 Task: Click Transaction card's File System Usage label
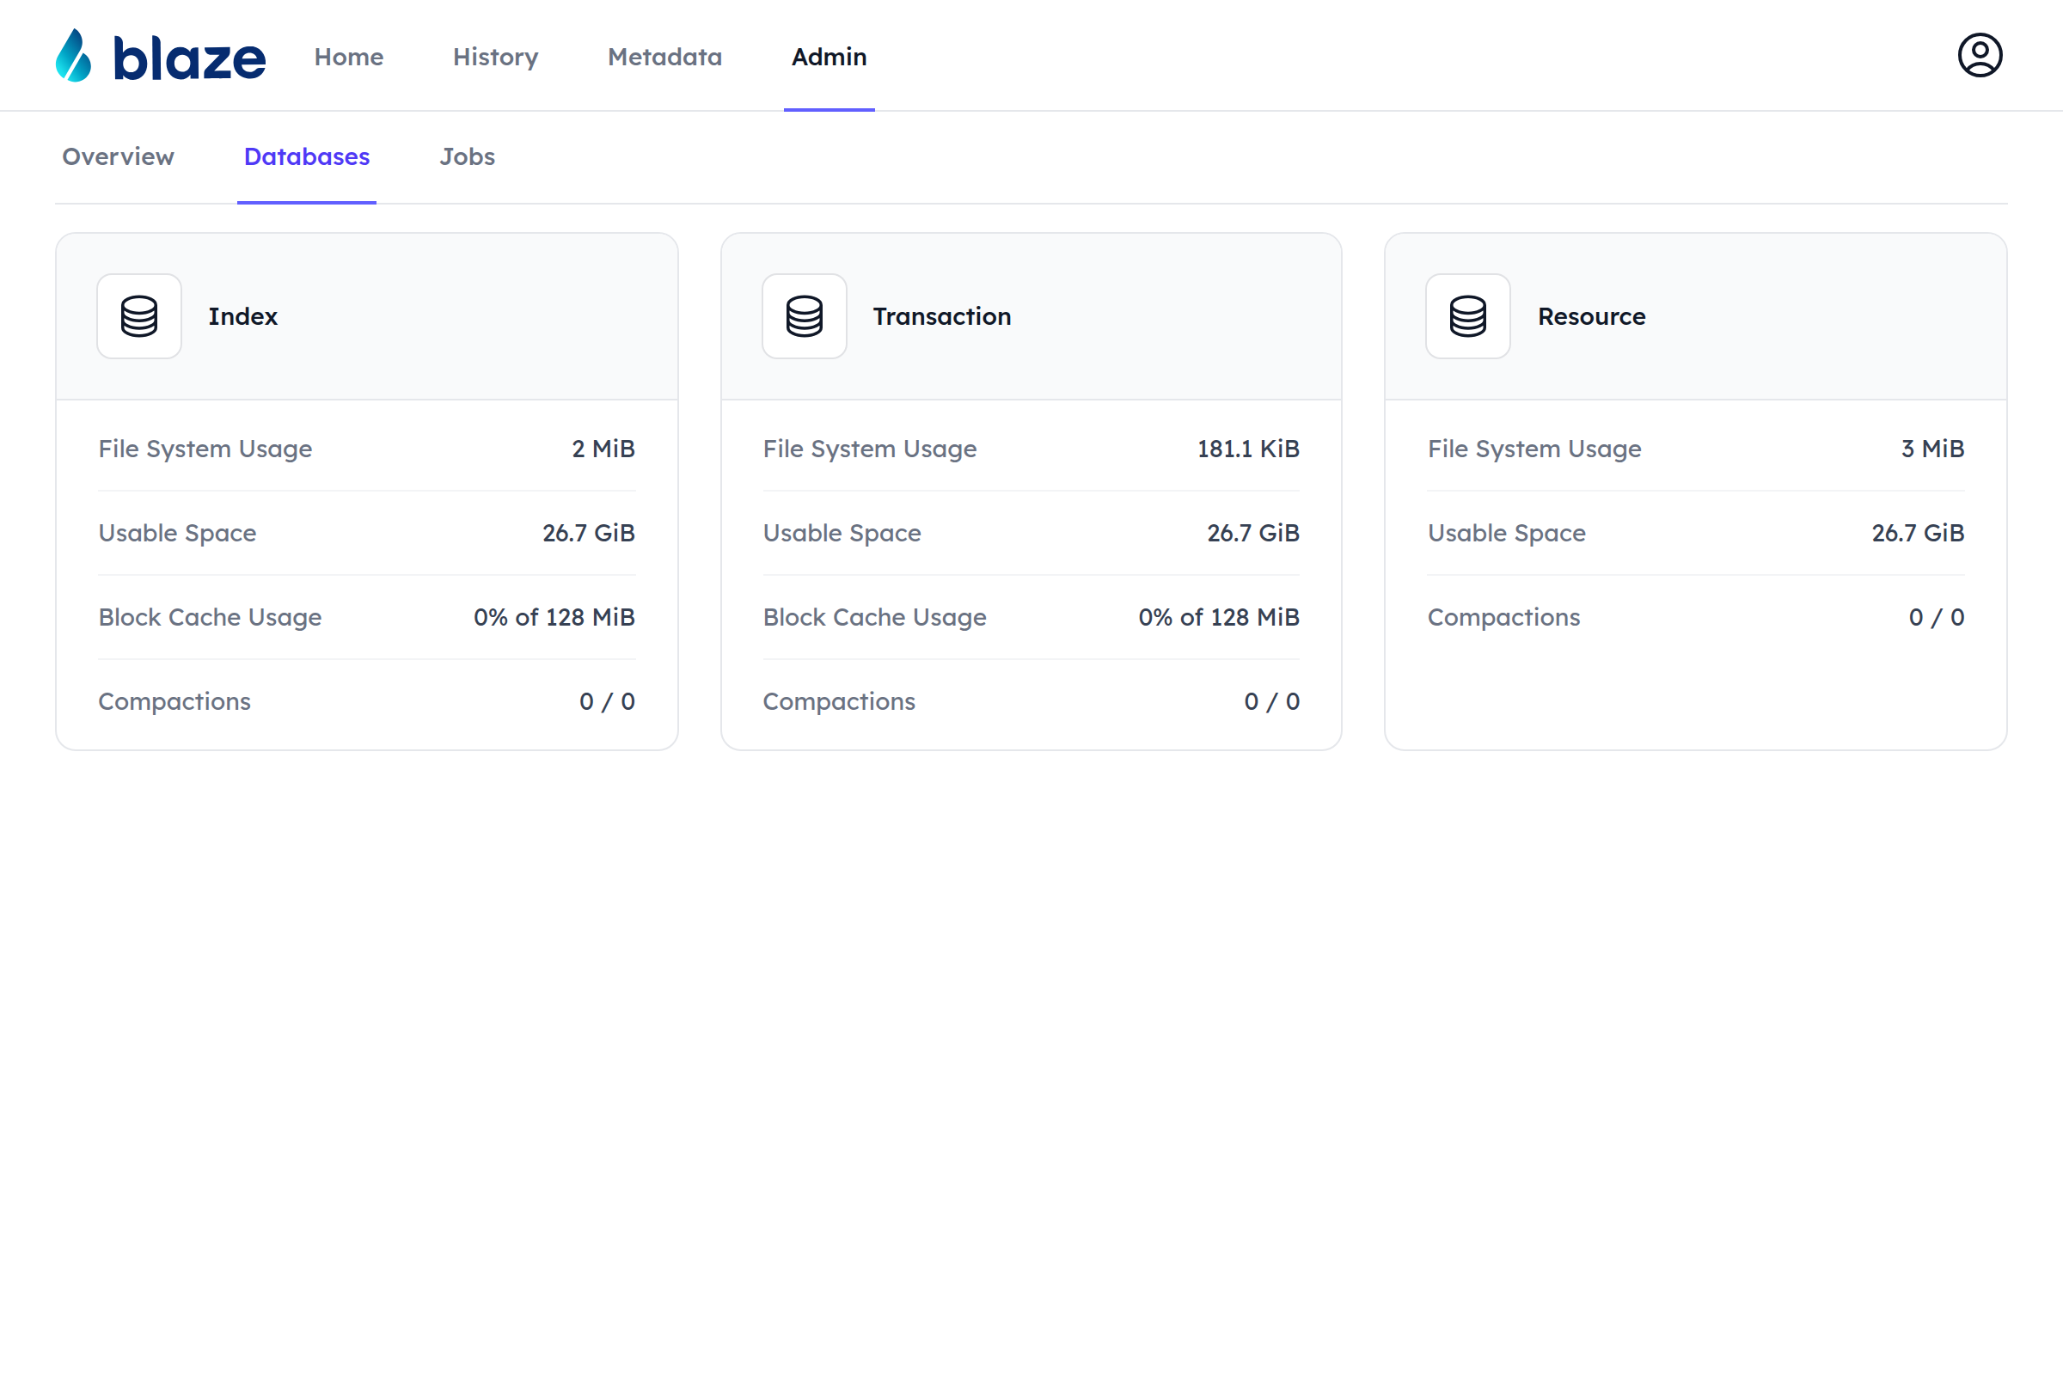tap(870, 449)
